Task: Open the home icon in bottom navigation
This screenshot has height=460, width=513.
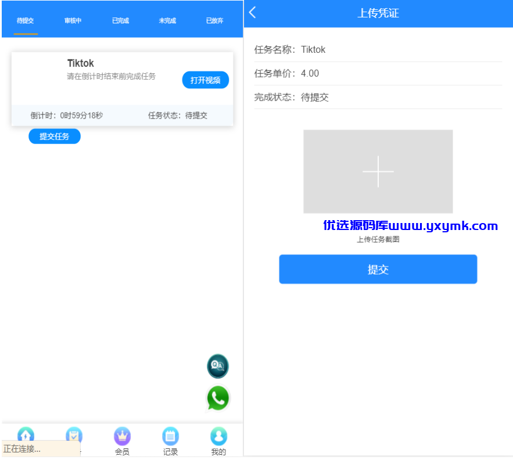Action: tap(26, 435)
